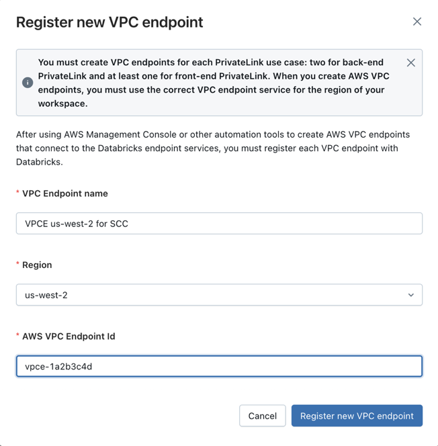Expand Region list using the chevron arrow
The height and width of the screenshot is (446, 438).
[411, 295]
